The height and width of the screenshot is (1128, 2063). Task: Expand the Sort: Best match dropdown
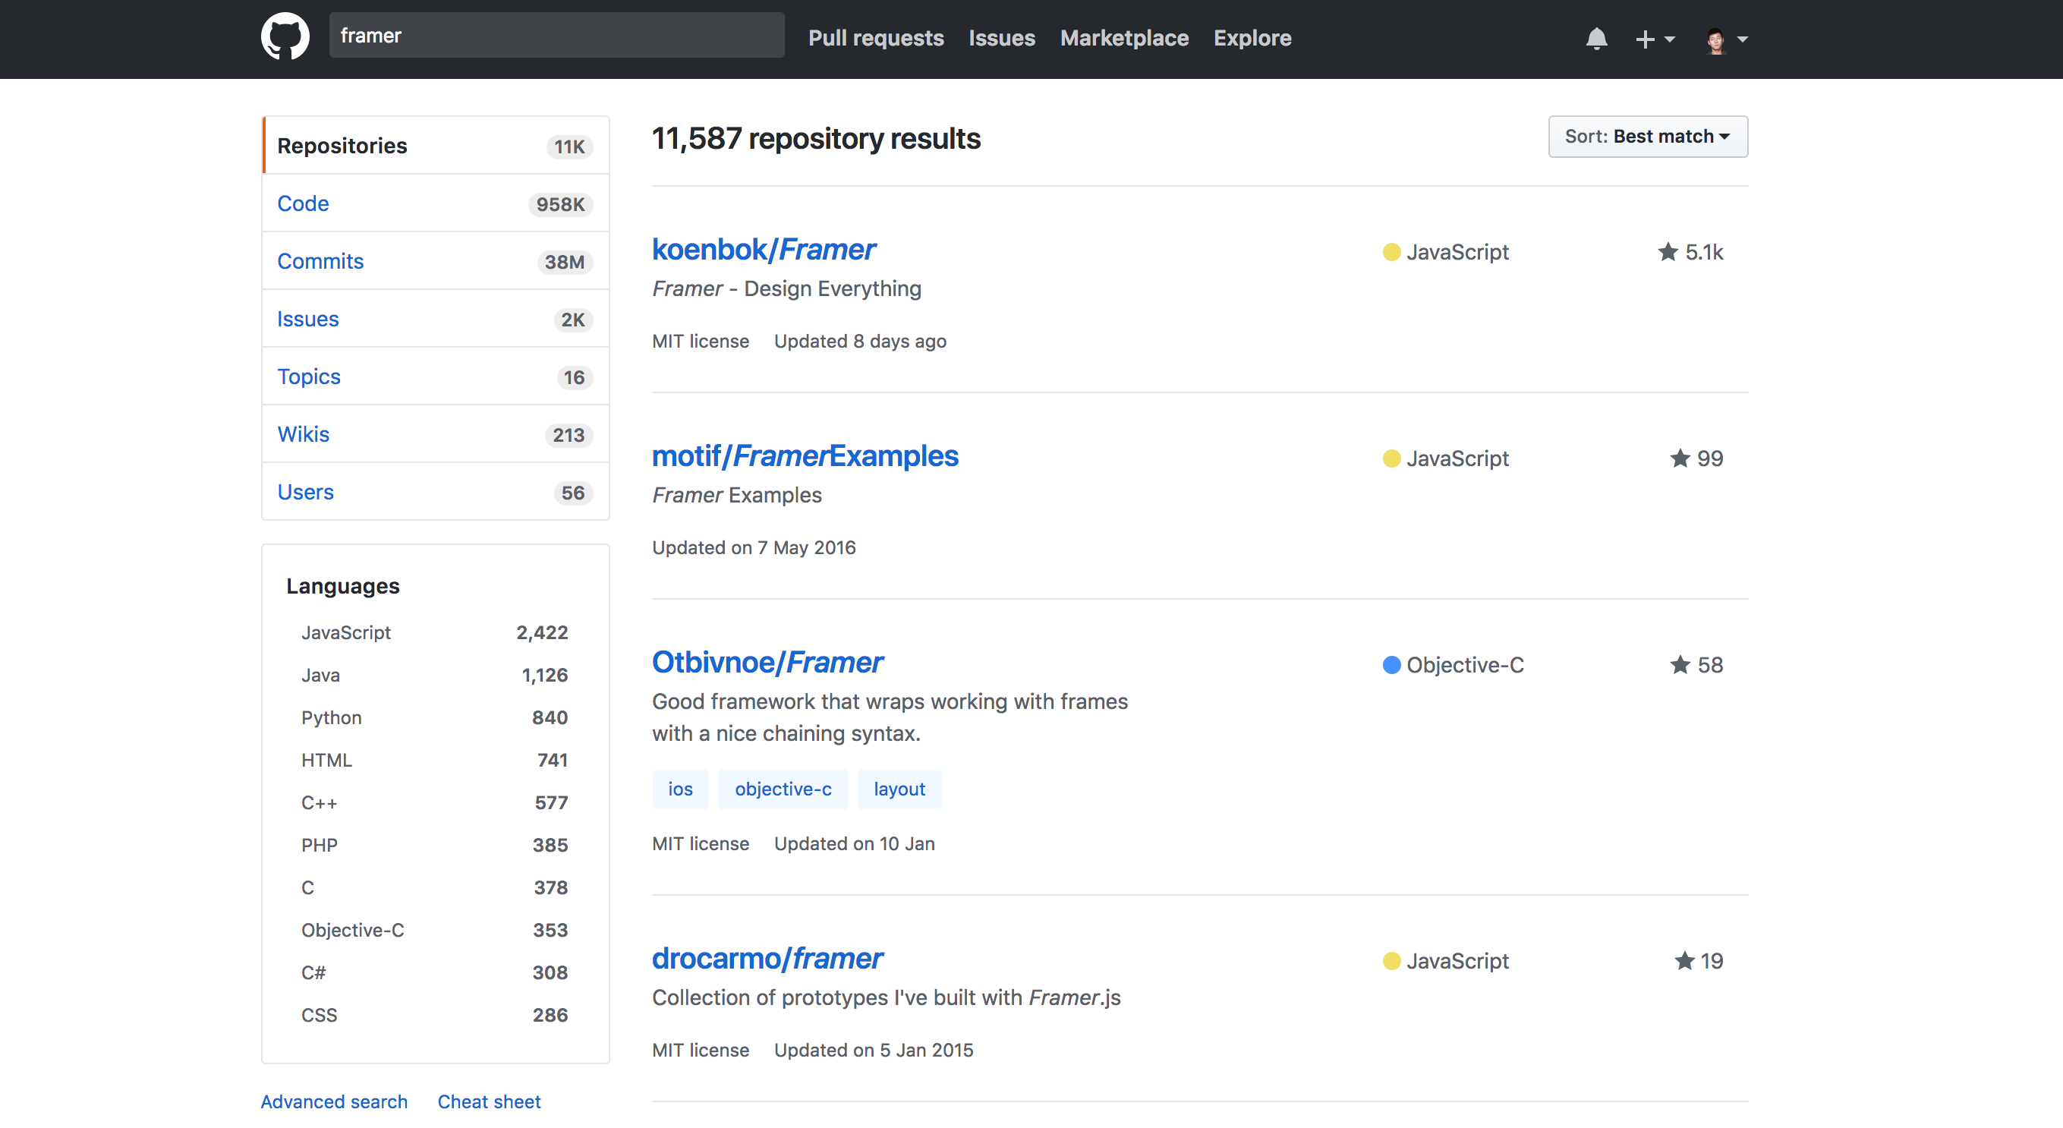click(1647, 136)
